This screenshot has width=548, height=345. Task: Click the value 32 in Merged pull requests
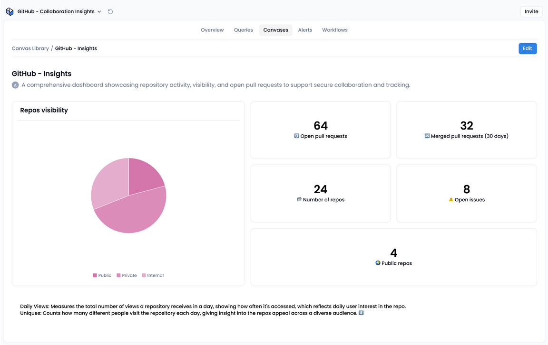pyautogui.click(x=467, y=125)
